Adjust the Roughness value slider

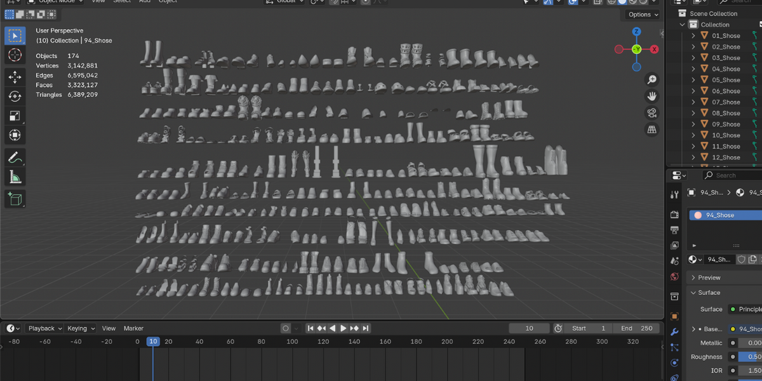tap(750, 357)
